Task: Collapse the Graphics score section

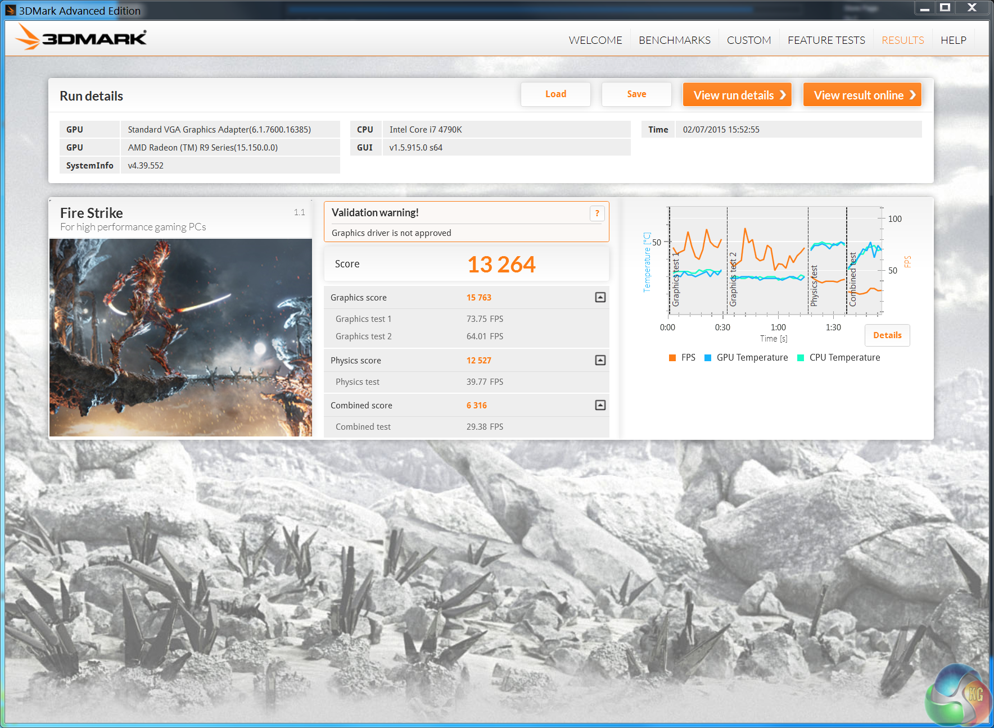Action: click(600, 297)
